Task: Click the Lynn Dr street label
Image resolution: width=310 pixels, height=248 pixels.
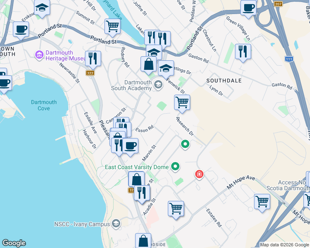Action: [216, 91]
